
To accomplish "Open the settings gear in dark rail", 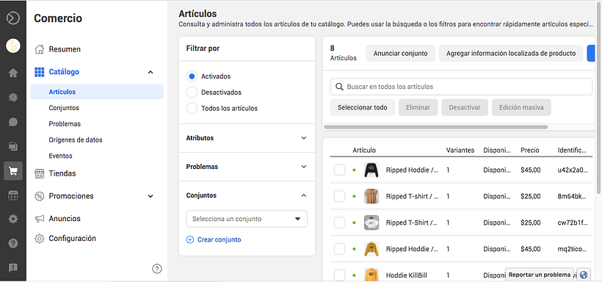I will (13, 219).
